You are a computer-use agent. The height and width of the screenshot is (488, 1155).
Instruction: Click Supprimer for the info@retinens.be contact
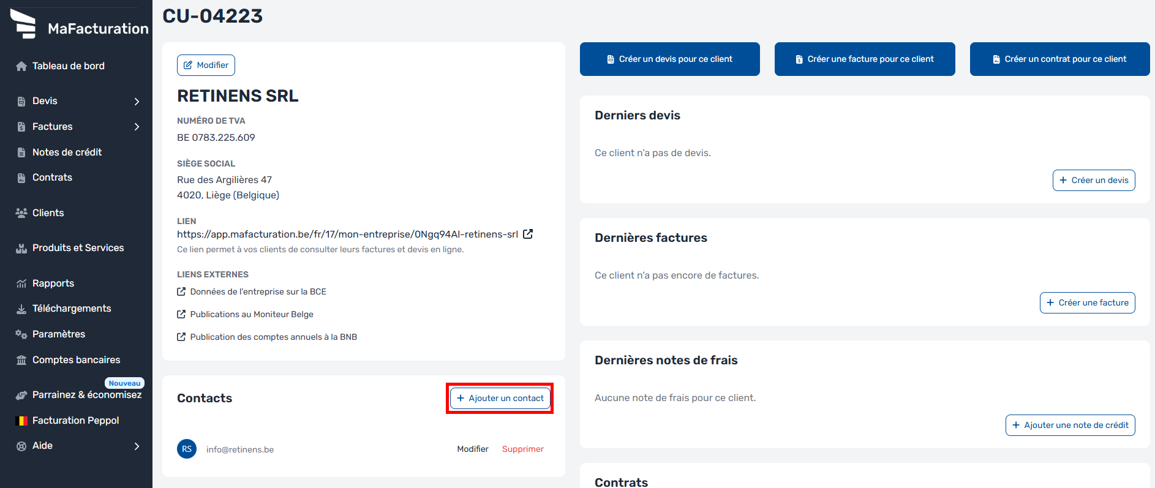tap(523, 449)
